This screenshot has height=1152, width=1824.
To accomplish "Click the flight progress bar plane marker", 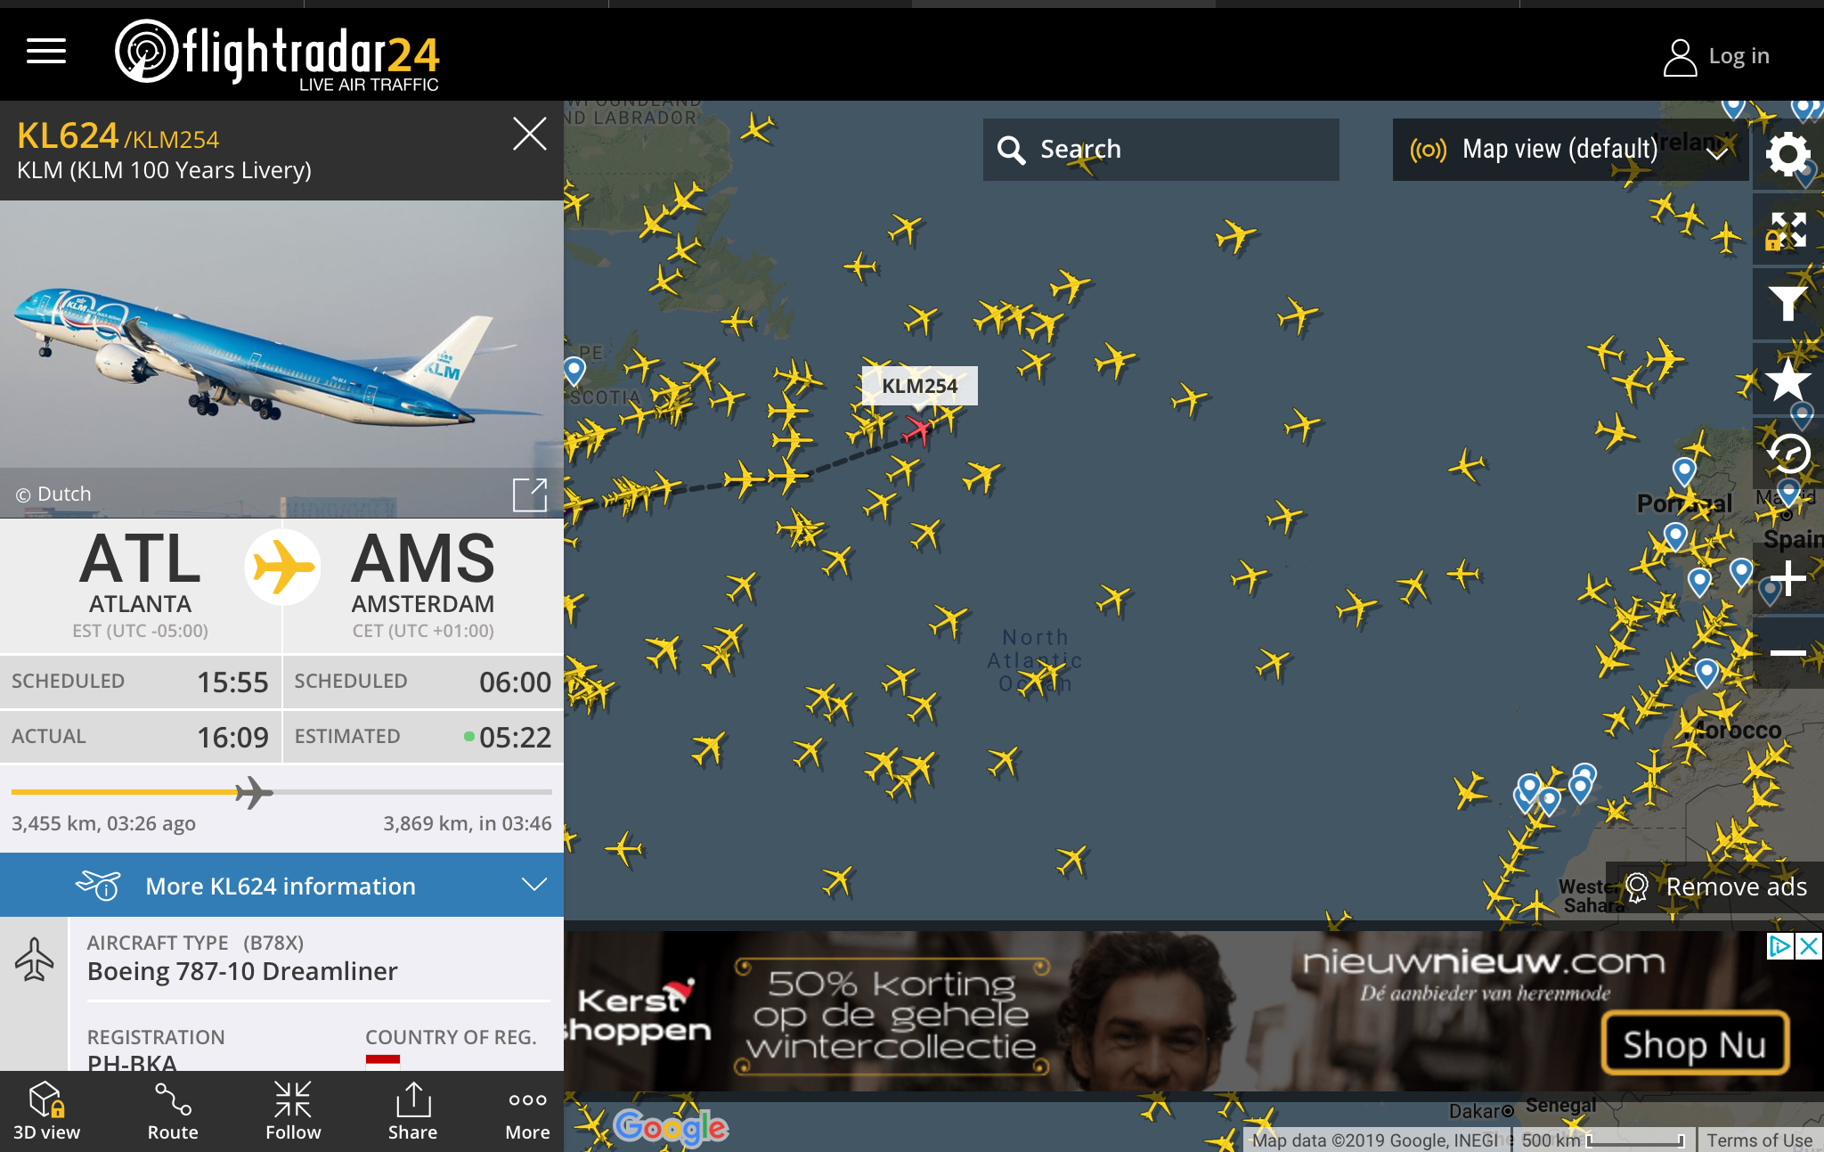I will (x=254, y=792).
